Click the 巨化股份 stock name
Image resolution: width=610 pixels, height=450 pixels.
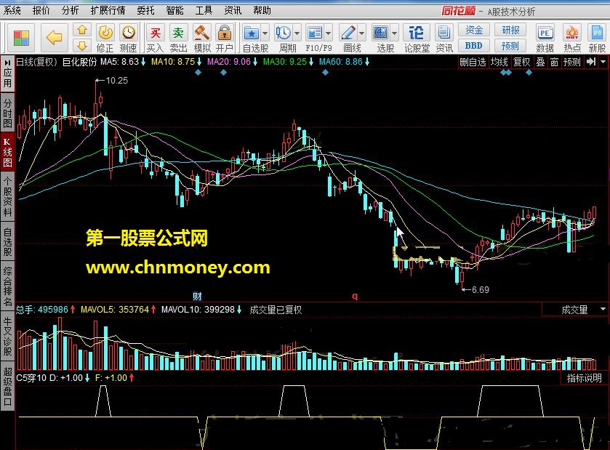point(79,62)
